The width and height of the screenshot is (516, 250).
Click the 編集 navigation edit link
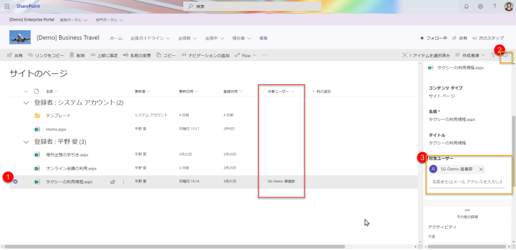tap(263, 39)
